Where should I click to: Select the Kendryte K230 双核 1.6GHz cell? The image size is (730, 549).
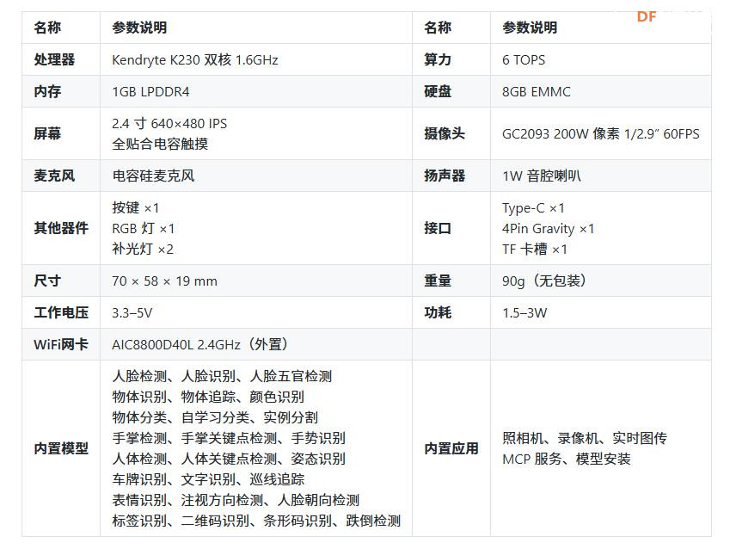click(195, 59)
